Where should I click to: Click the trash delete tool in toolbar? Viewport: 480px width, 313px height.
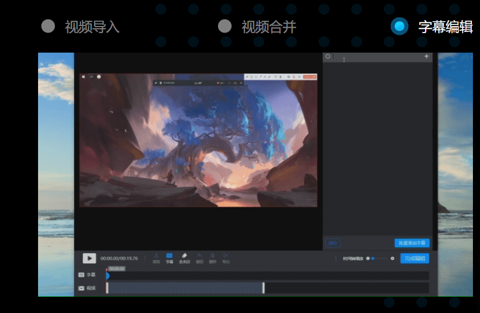[x=213, y=258]
